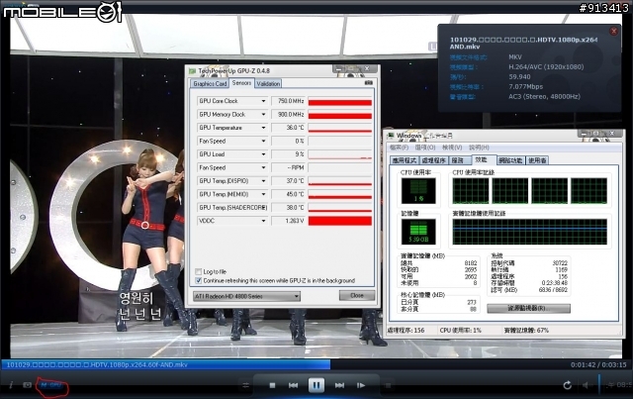Click the GPU-Z Close button
The height and width of the screenshot is (399, 633).
[x=357, y=295]
